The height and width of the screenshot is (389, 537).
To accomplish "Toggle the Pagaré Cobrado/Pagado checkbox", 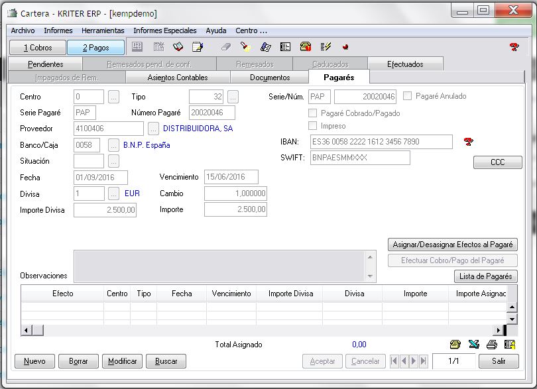I will point(312,113).
